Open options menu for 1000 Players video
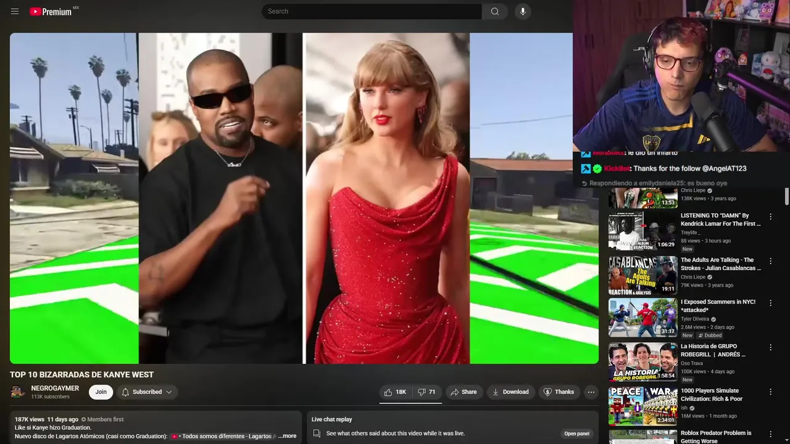The height and width of the screenshot is (444, 790). click(770, 392)
